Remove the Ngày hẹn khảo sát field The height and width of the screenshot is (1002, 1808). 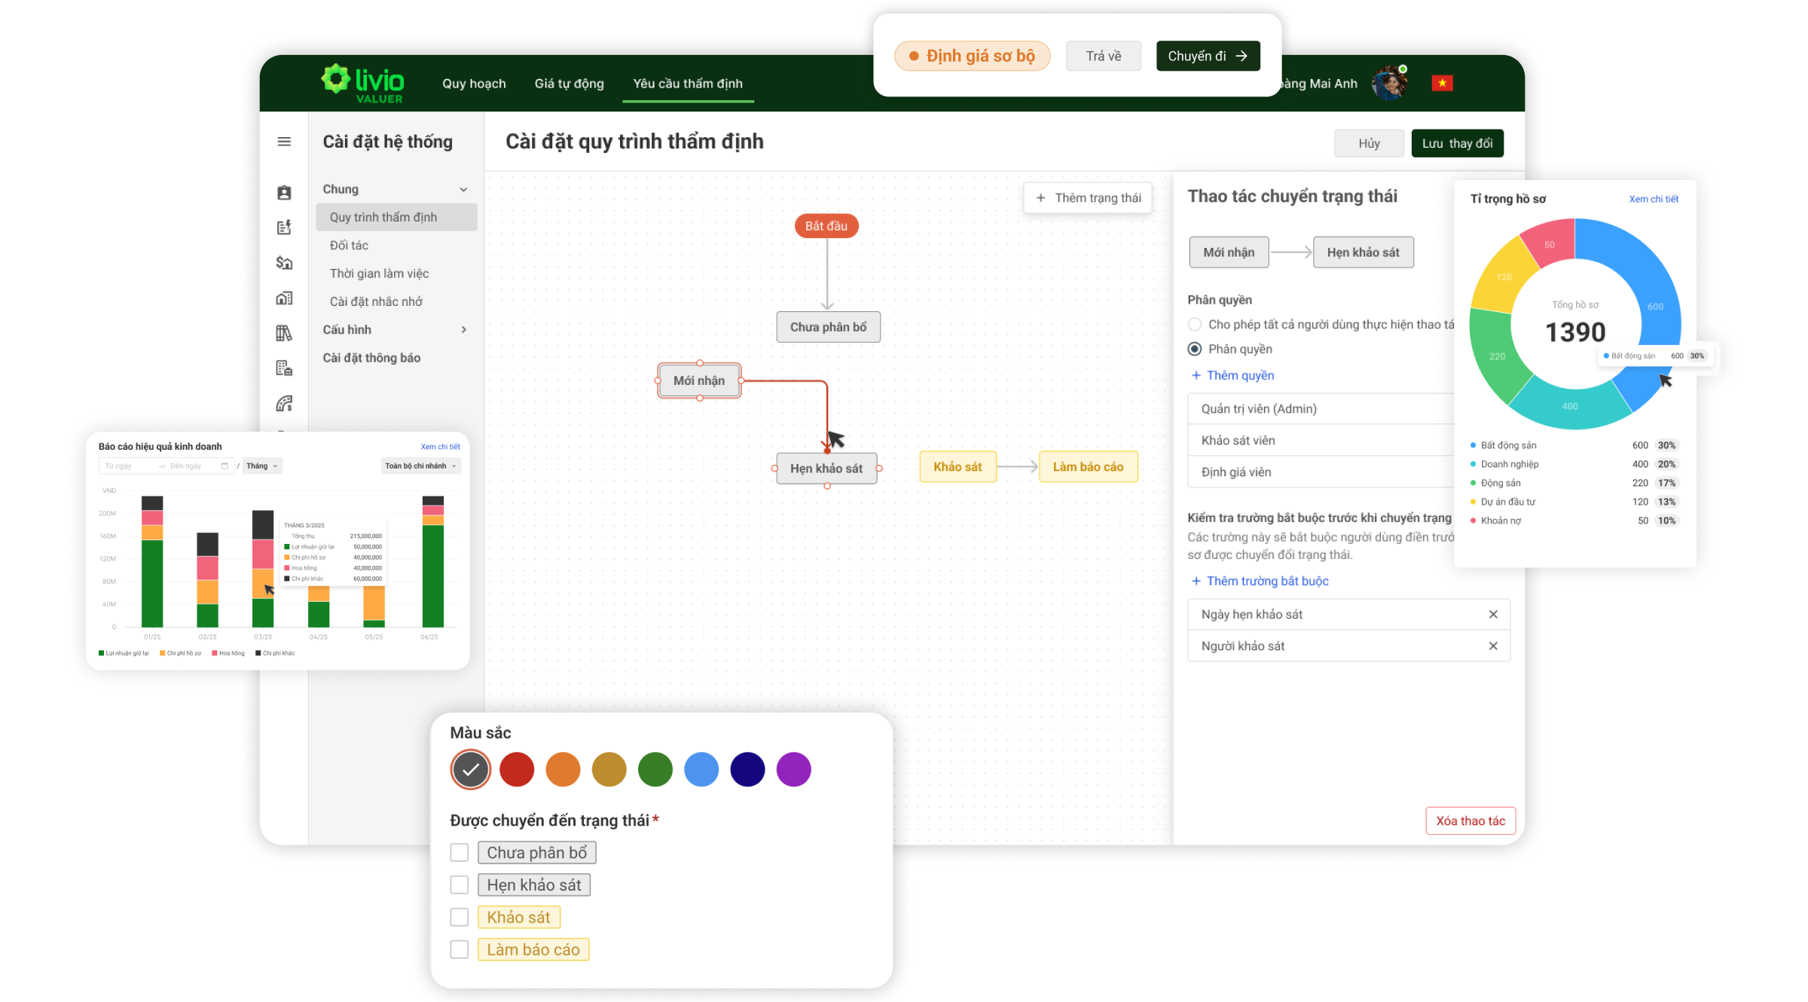pos(1492,615)
